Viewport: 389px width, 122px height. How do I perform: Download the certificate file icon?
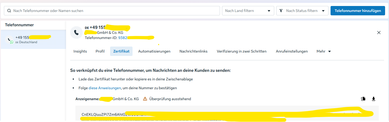click(x=373, y=99)
